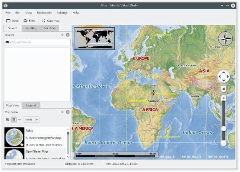
Task: Click the Global Search input field
Action: (38, 42)
